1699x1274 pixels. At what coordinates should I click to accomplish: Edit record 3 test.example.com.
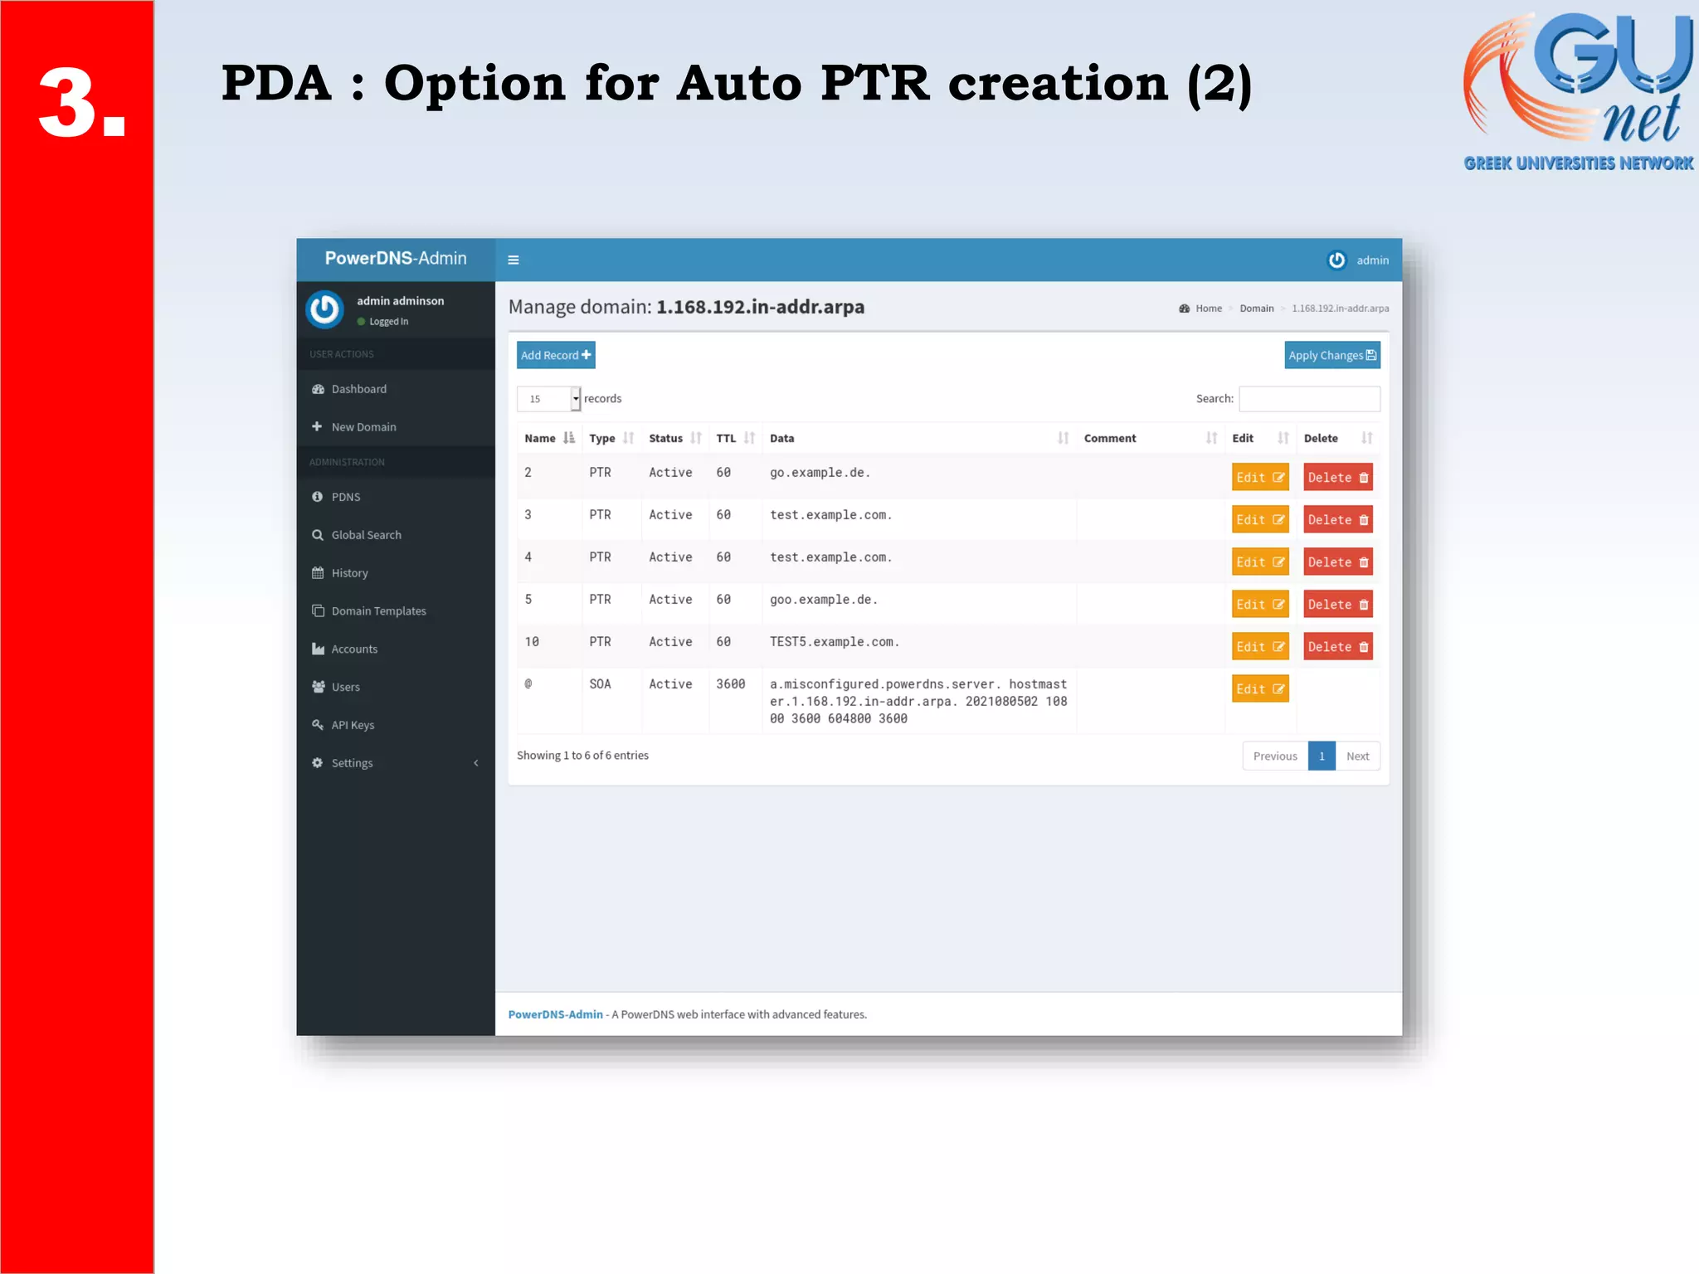tap(1260, 520)
